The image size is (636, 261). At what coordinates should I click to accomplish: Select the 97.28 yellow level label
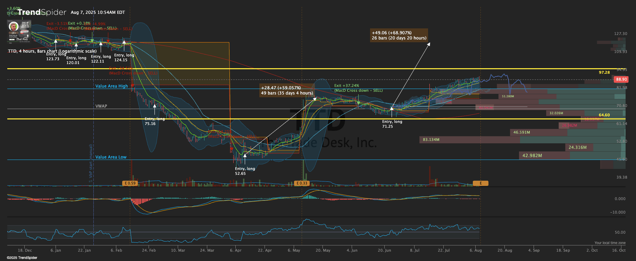604,72
